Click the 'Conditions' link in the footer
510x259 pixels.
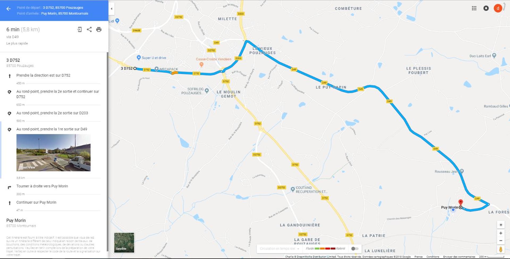pos(433,257)
